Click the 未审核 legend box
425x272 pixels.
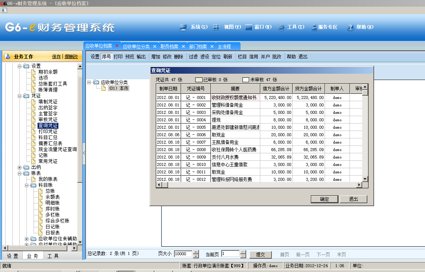(246, 80)
